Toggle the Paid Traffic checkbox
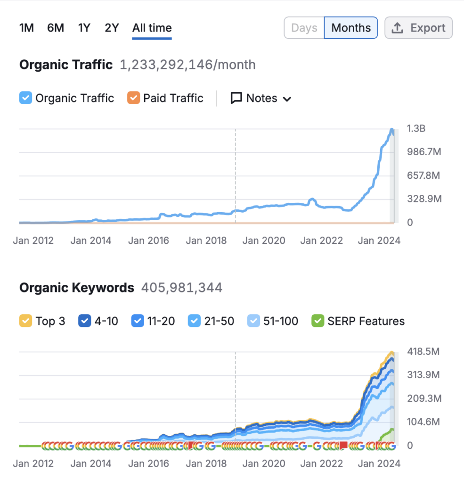 (x=133, y=98)
